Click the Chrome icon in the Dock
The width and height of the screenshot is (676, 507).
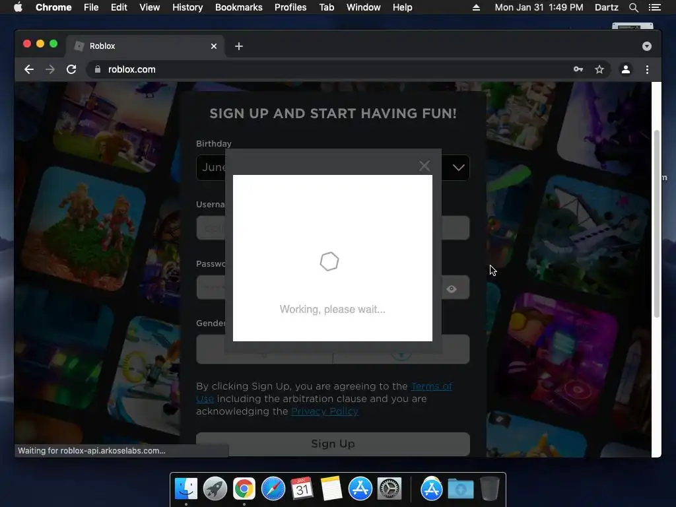click(x=244, y=489)
